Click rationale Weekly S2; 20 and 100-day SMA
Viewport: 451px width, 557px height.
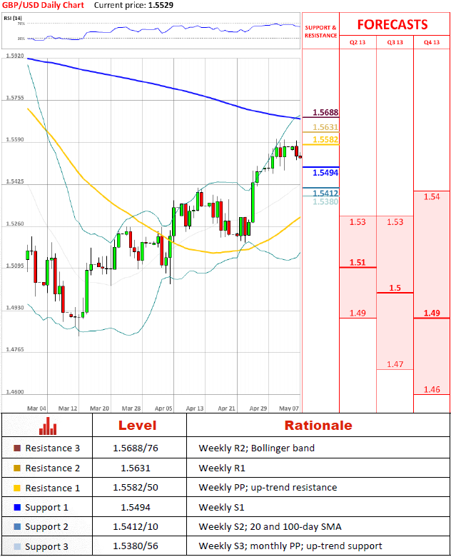[270, 526]
